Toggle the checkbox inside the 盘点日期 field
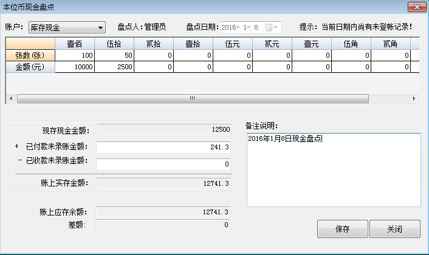This screenshot has height=255, width=429. (267, 27)
